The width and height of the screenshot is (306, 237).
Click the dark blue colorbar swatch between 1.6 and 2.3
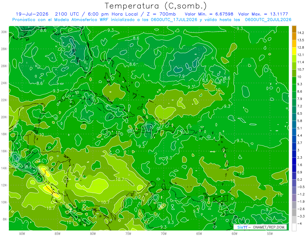pyautogui.click(x=294, y=161)
